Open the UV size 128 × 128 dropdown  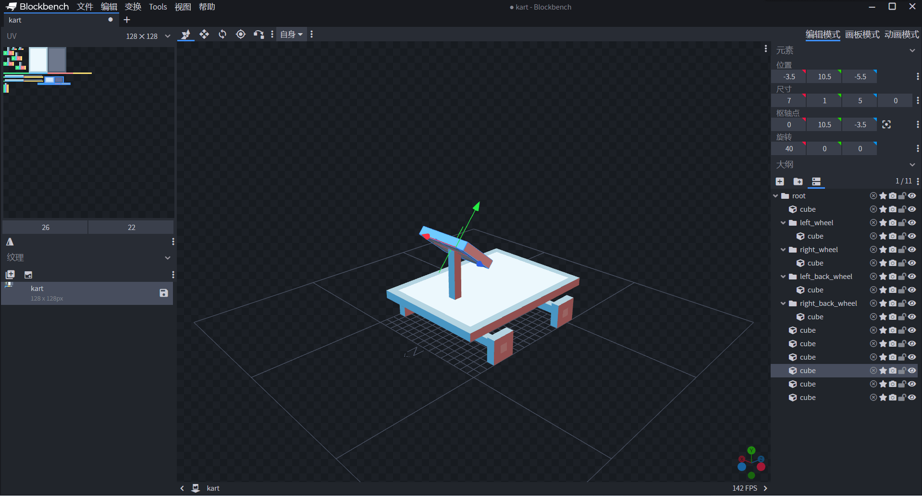click(x=148, y=36)
